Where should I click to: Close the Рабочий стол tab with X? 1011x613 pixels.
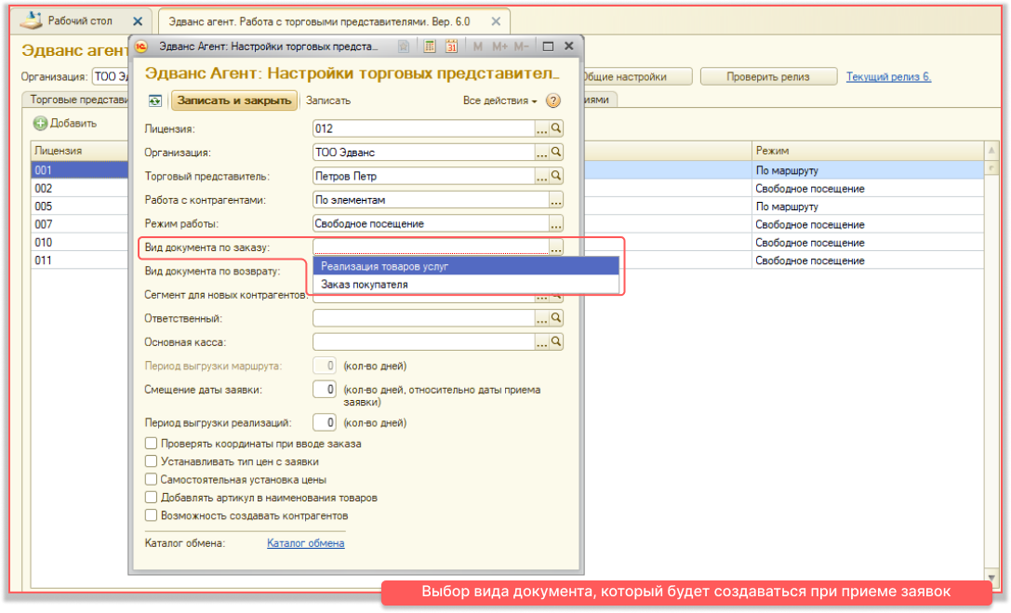pos(138,21)
